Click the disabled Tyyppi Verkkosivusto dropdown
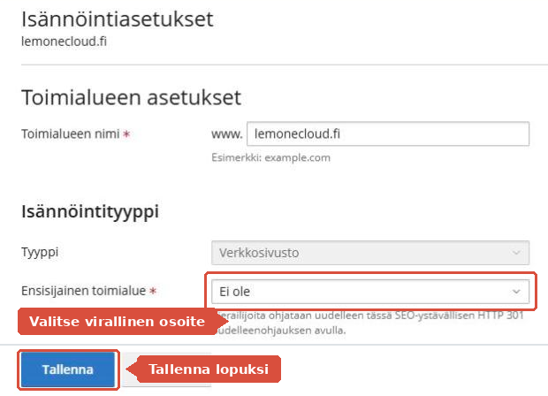The image size is (548, 396). 370,253
